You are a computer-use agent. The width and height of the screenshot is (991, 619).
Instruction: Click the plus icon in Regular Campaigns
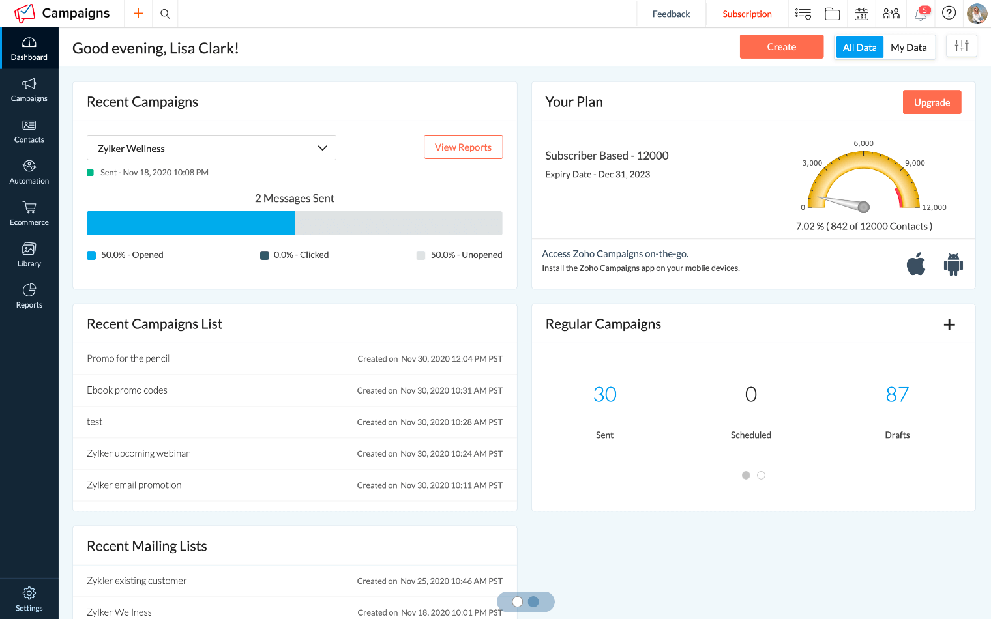coord(949,324)
